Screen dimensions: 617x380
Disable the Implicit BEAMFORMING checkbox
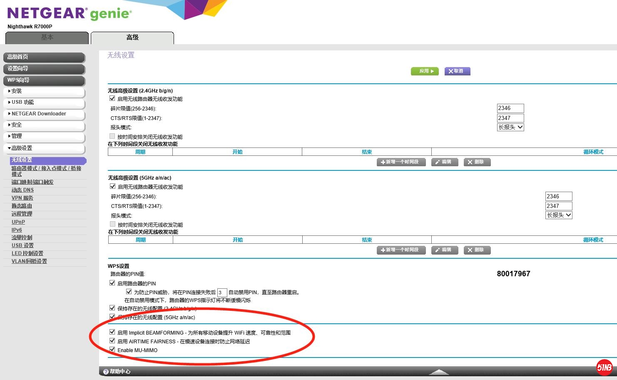[112, 332]
